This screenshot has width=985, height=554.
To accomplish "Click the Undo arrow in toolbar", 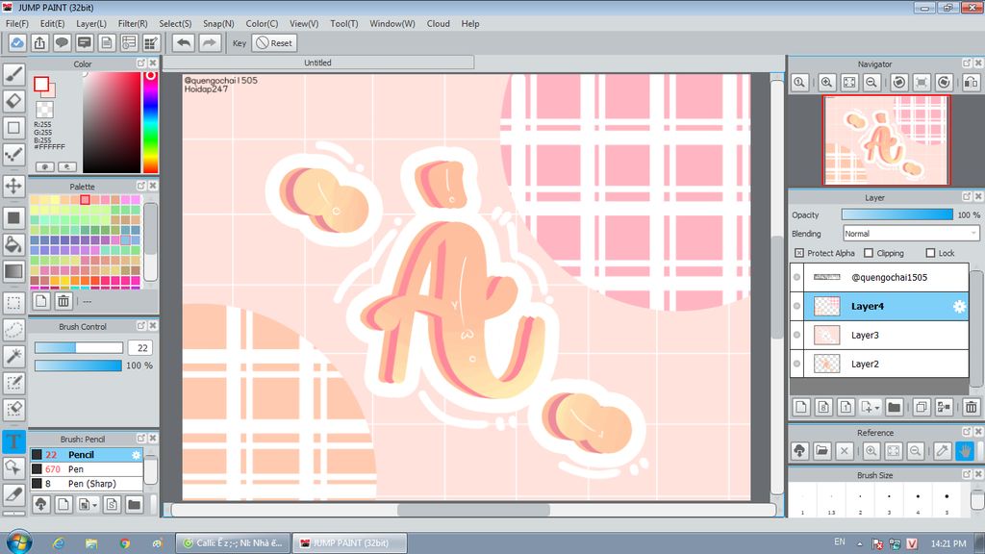I will (184, 42).
